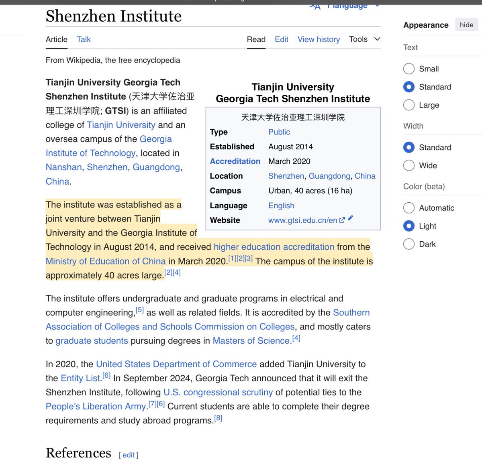The width and height of the screenshot is (482, 460).
Task: Switch color mode to Dark
Action: [408, 244]
